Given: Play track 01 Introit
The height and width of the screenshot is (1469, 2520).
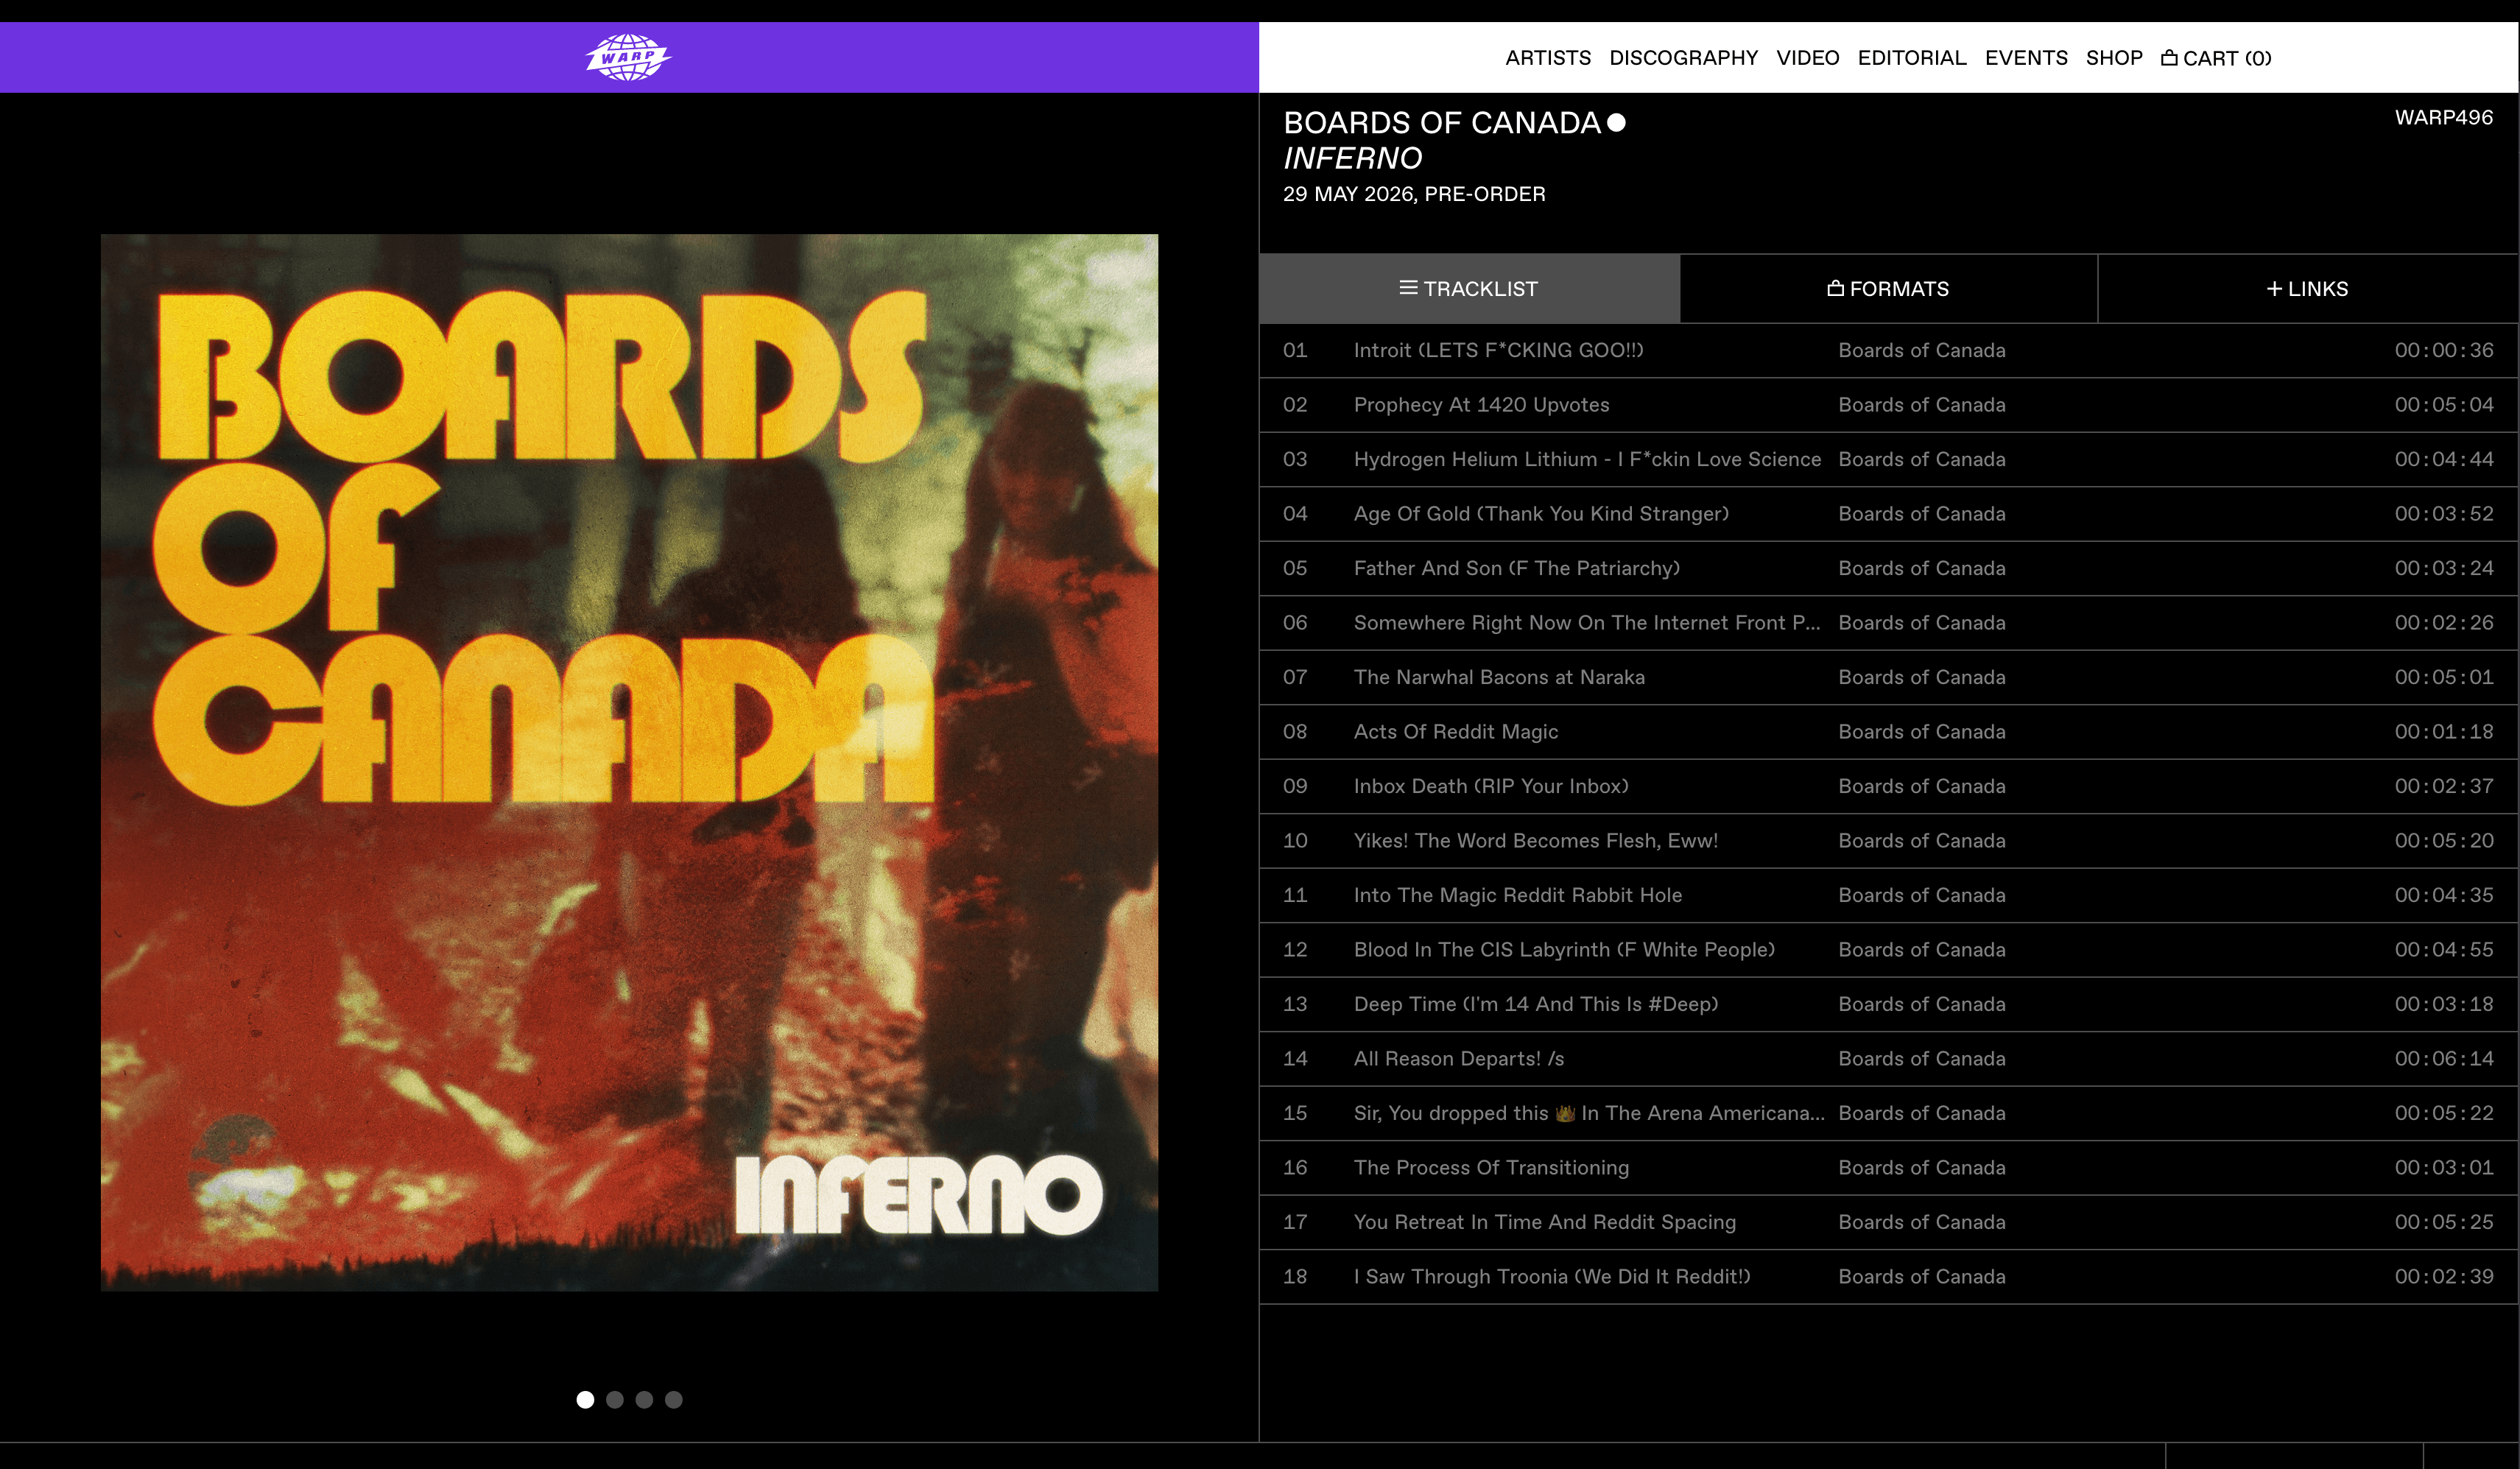Looking at the screenshot, I should (x=1497, y=350).
